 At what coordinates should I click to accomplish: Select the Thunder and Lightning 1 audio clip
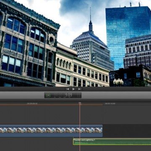tap(112, 142)
